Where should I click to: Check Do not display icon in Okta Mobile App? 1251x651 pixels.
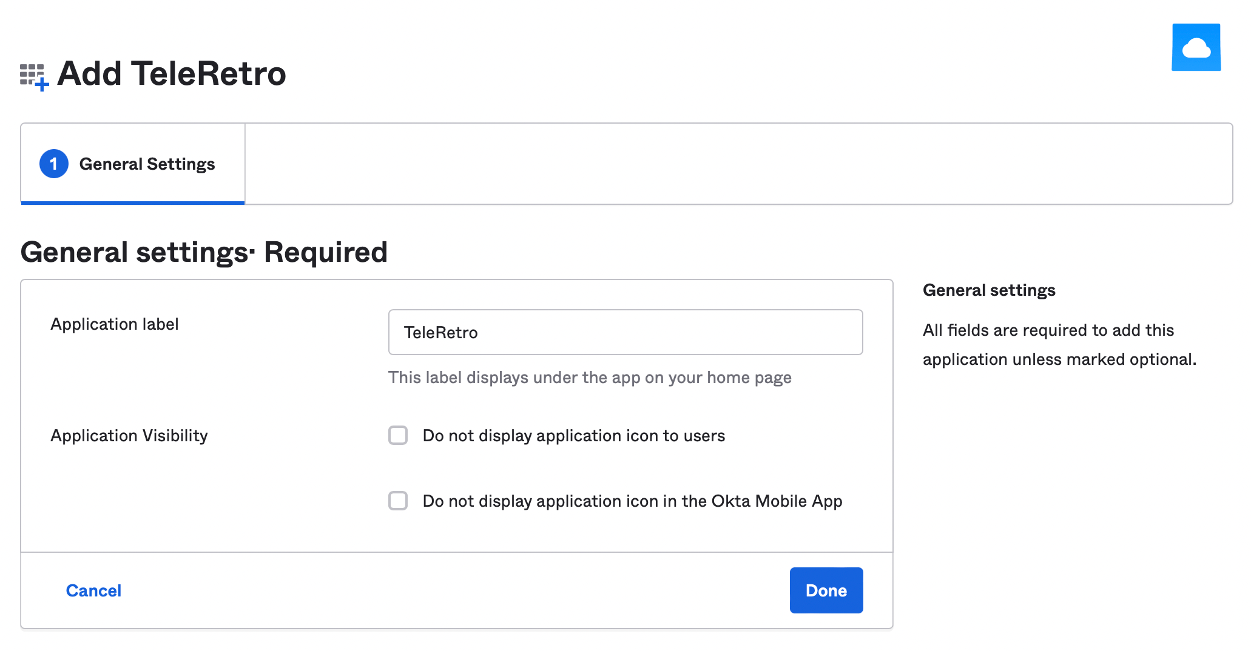[x=398, y=501]
